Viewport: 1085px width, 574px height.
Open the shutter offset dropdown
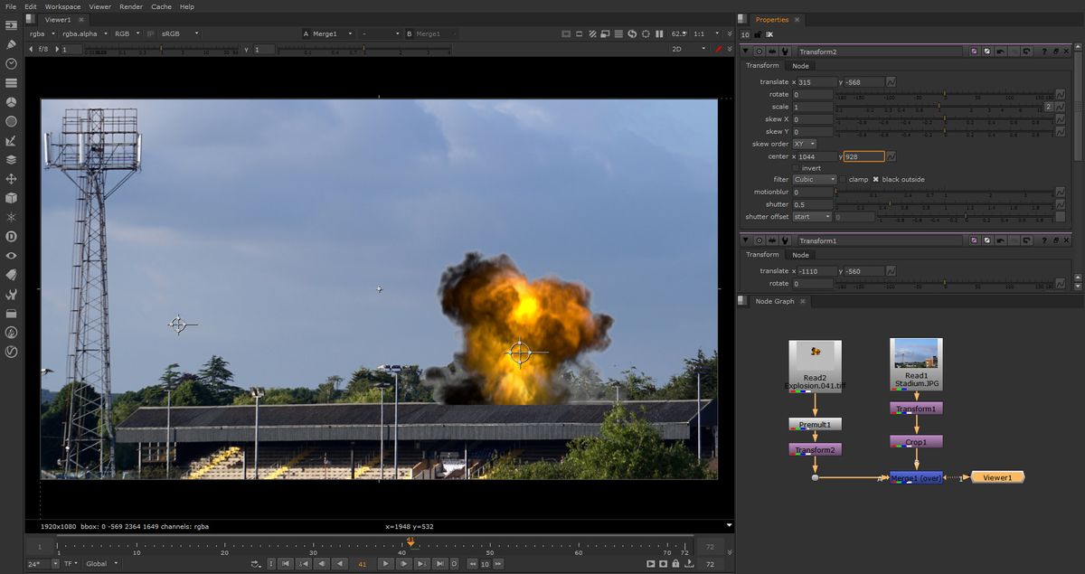click(x=813, y=217)
